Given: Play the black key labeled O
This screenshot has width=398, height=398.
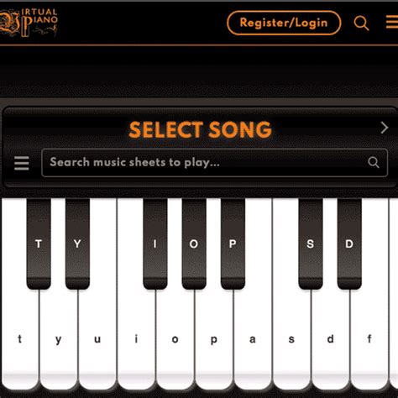Looking at the screenshot, I should point(194,244).
